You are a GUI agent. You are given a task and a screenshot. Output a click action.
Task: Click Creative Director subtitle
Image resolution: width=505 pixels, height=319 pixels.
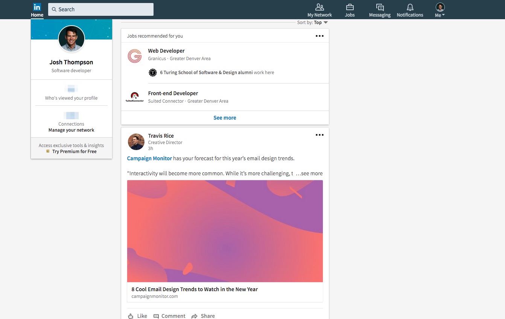[165, 143]
